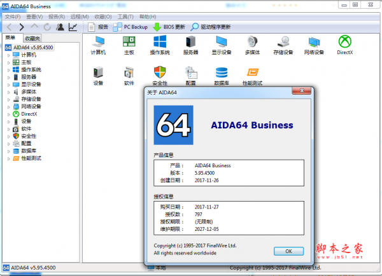382x276 pixels.
Task: Expand the 显示设备 tree node
Action: (8, 85)
